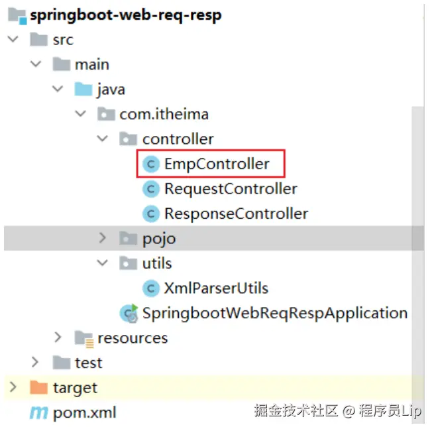This screenshot has width=434, height=431.
Task: Click the RequestController class icon
Action: [x=151, y=189]
